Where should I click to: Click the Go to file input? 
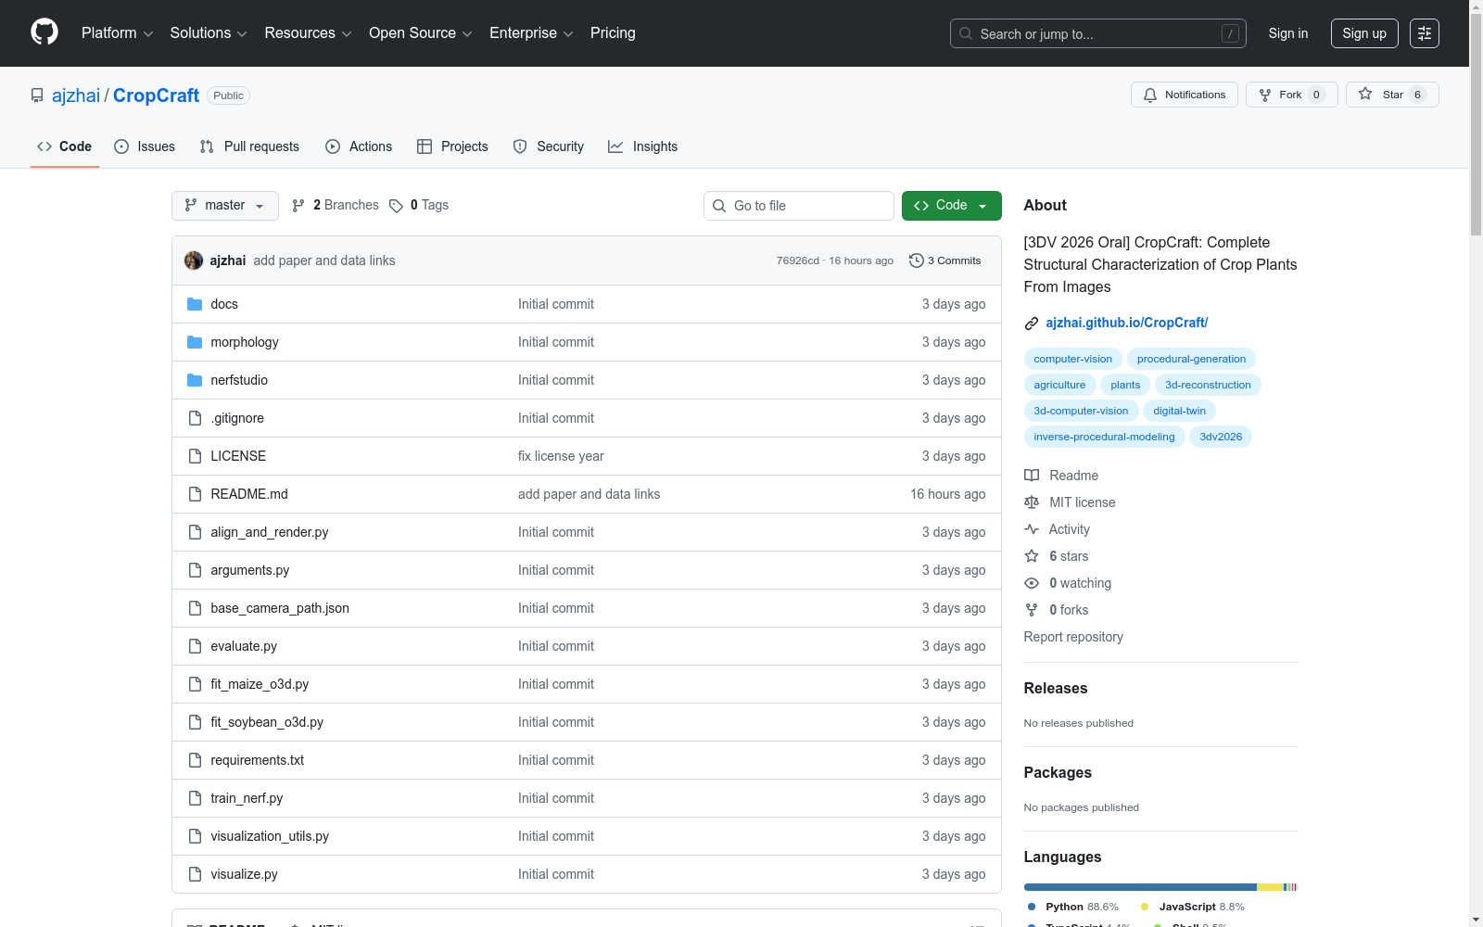coord(799,206)
